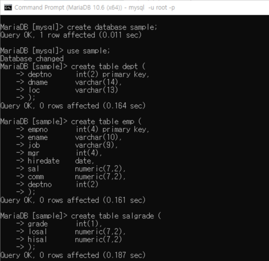The height and width of the screenshot is (261, 269).
Task: Click the 'dname' column name
Action: click(x=38, y=82)
